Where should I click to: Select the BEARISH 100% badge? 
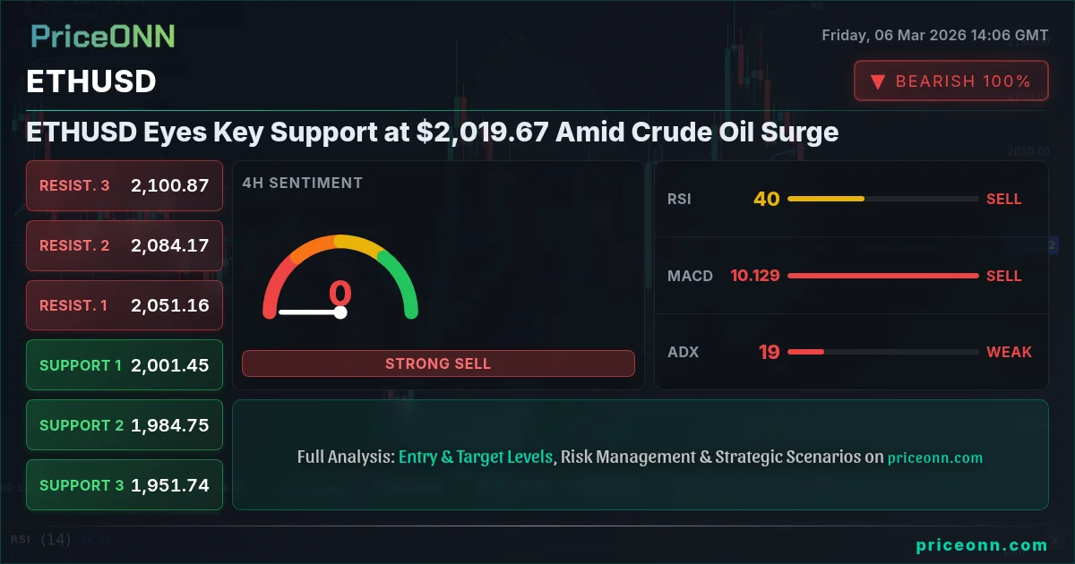pos(951,81)
